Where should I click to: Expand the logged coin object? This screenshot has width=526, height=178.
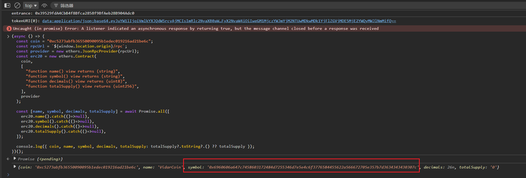pos(15,167)
